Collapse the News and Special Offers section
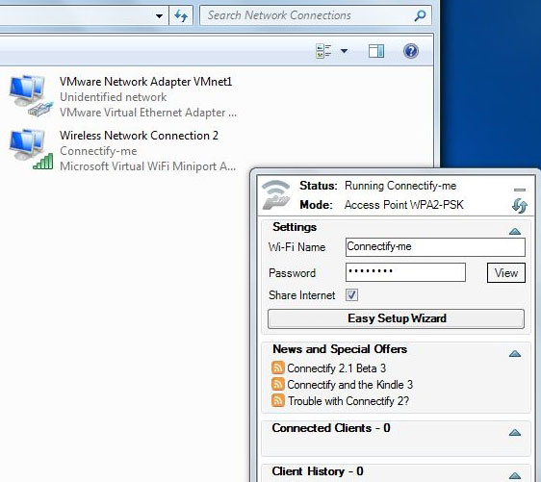The image size is (541, 482). [515, 353]
